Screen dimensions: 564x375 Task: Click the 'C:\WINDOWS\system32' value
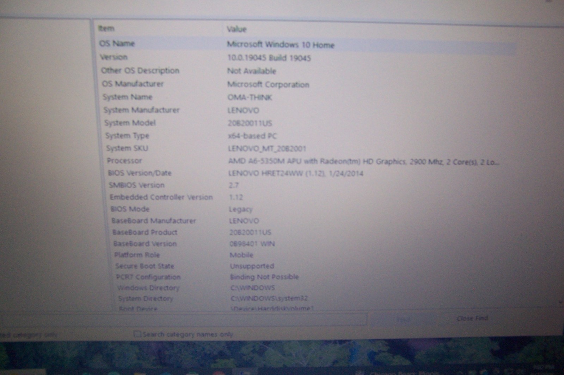[x=269, y=298]
